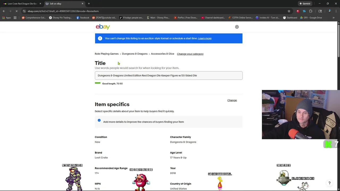Click the red circular extension icon
The image size is (340, 191).
click(298, 11)
